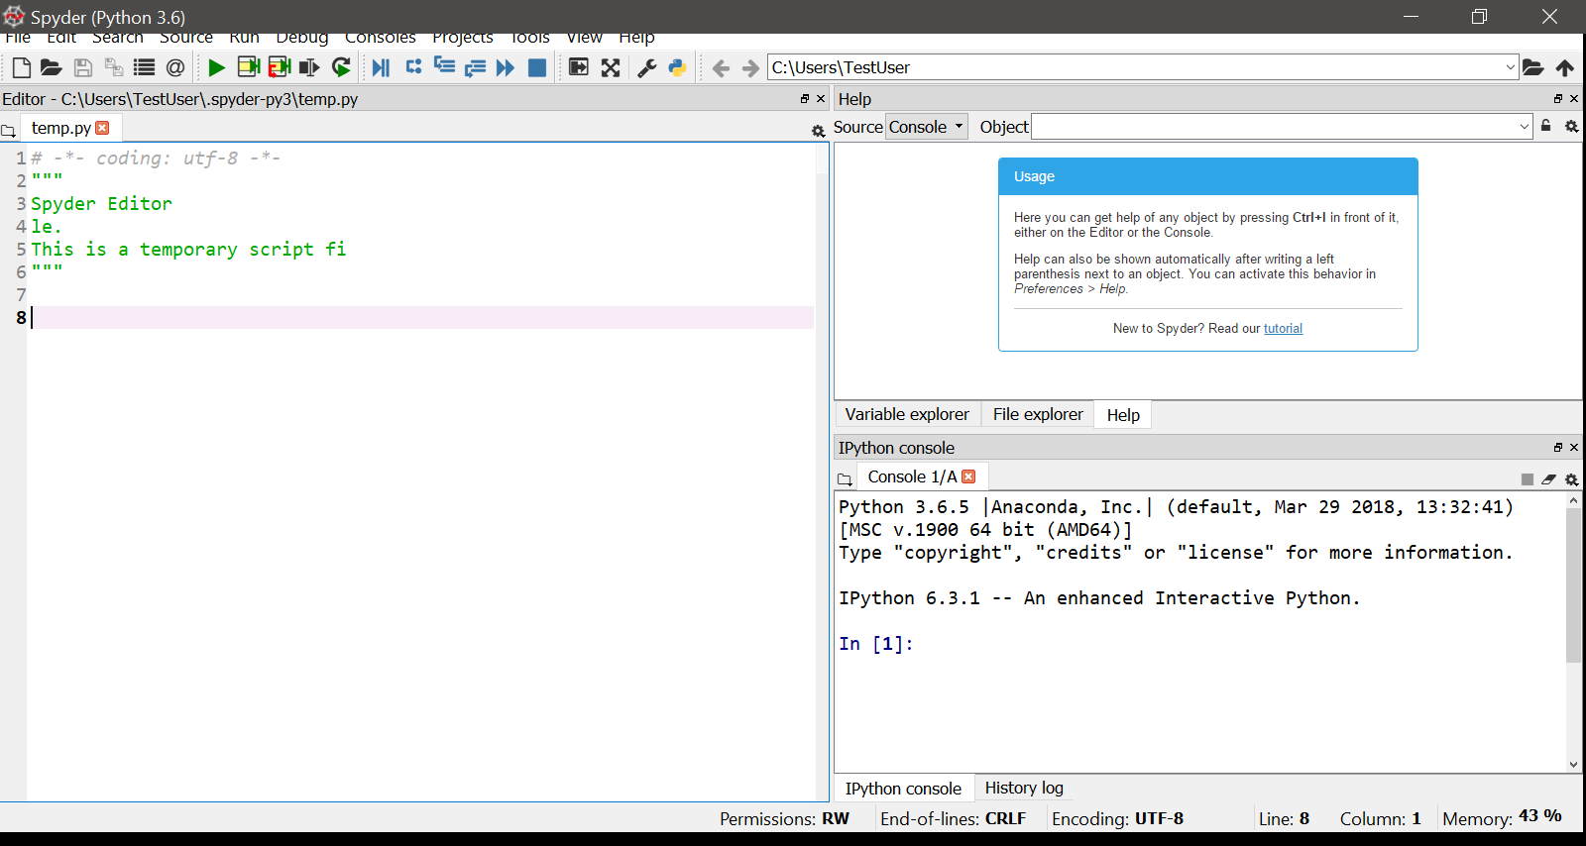Open file using the folder icon

click(x=52, y=67)
